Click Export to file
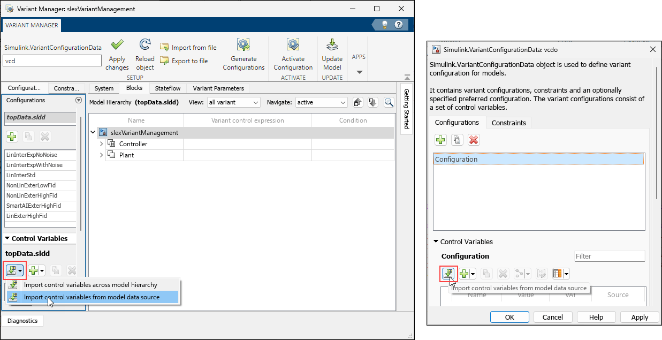This screenshot has height=340, width=662. (184, 61)
